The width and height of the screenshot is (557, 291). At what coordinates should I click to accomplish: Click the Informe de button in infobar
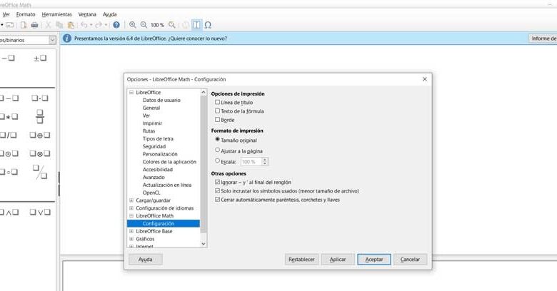pyautogui.click(x=543, y=39)
